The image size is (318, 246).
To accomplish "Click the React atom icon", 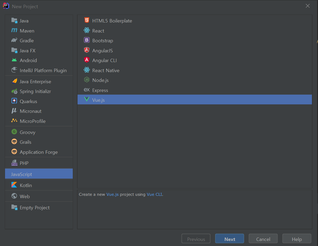I will (87, 31).
